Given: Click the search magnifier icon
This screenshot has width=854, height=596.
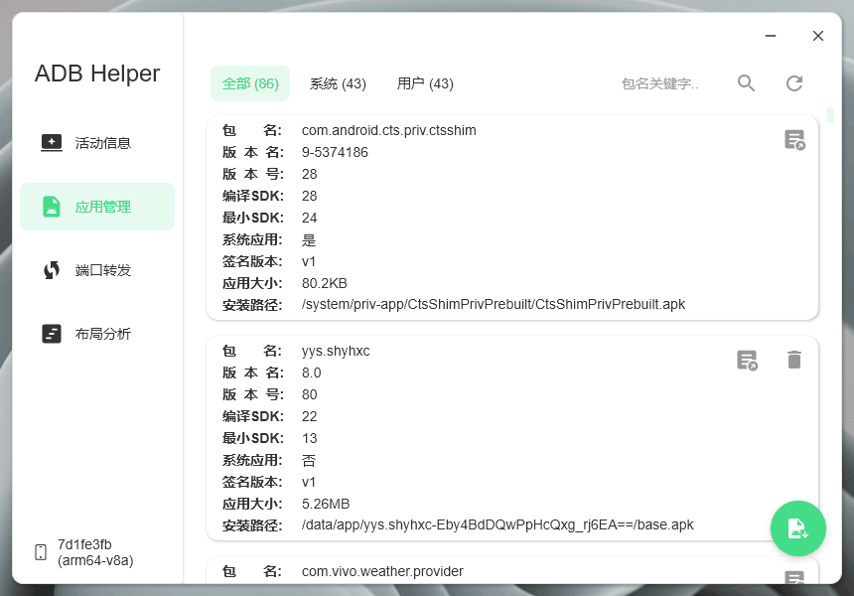Looking at the screenshot, I should click(x=746, y=83).
